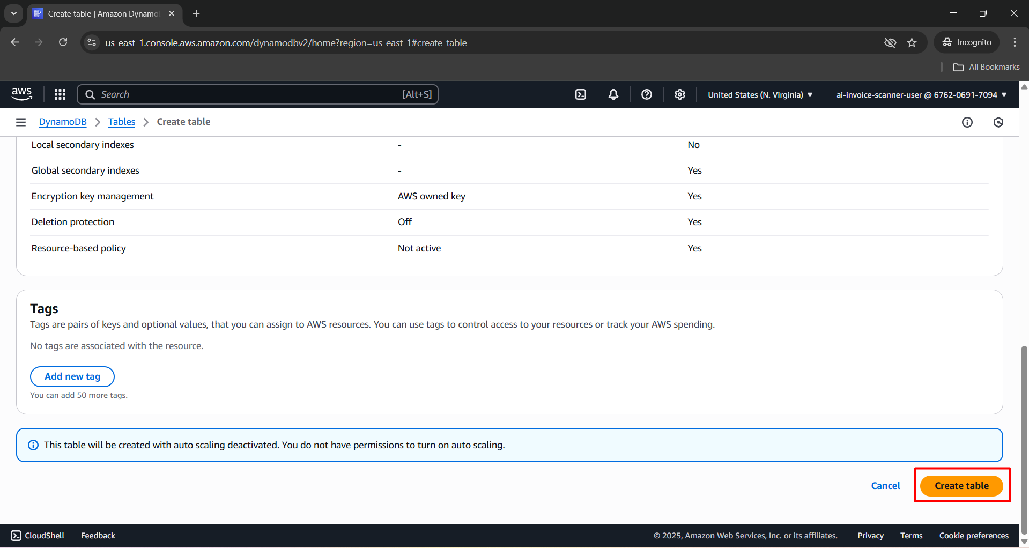
Task: Toggle the side navigation hamburger menu
Action: tap(21, 122)
